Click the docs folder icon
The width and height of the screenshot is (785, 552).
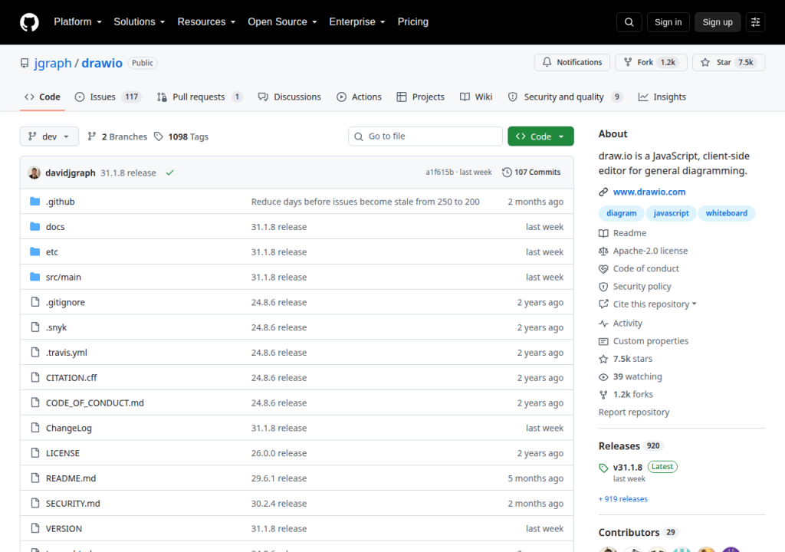34,226
